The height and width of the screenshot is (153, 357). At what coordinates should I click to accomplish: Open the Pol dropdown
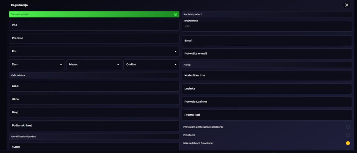coord(94,51)
